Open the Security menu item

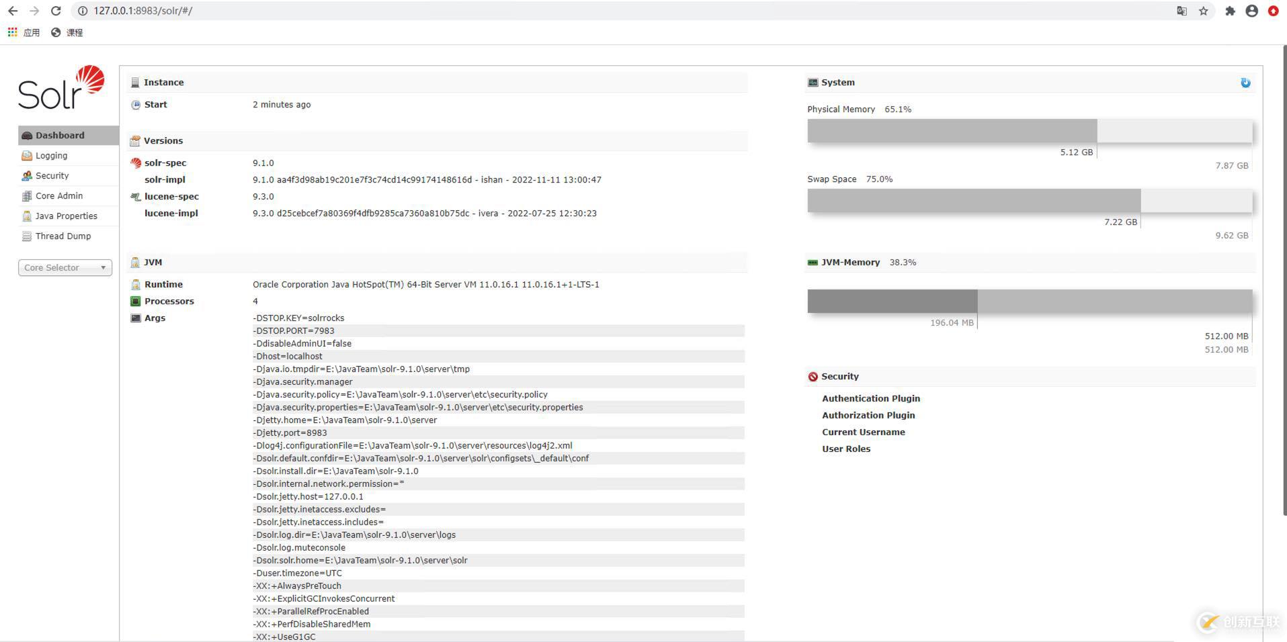coord(69,176)
